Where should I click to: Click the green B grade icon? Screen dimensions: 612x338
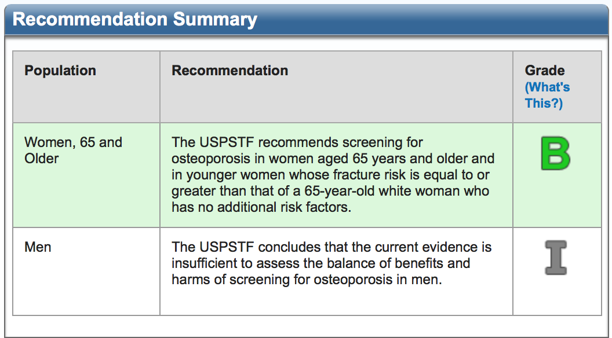point(556,153)
